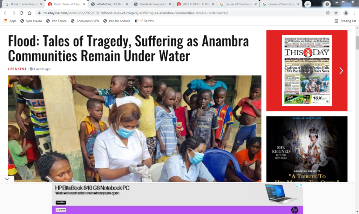The height and width of the screenshot is (214, 359).
Task: Open the Iron Forum bookmark
Action: pyautogui.click(x=56, y=21)
